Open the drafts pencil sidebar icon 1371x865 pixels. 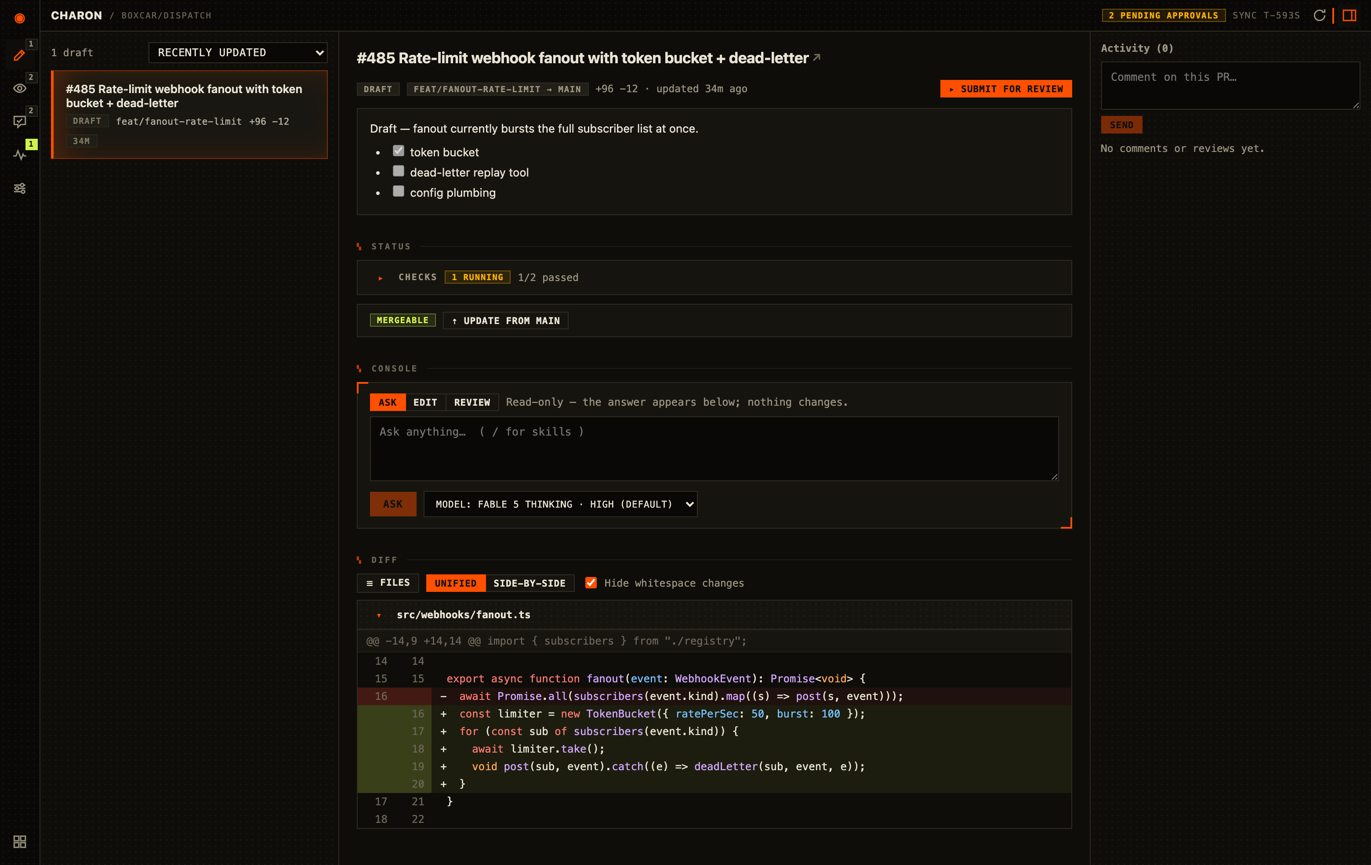click(x=19, y=55)
